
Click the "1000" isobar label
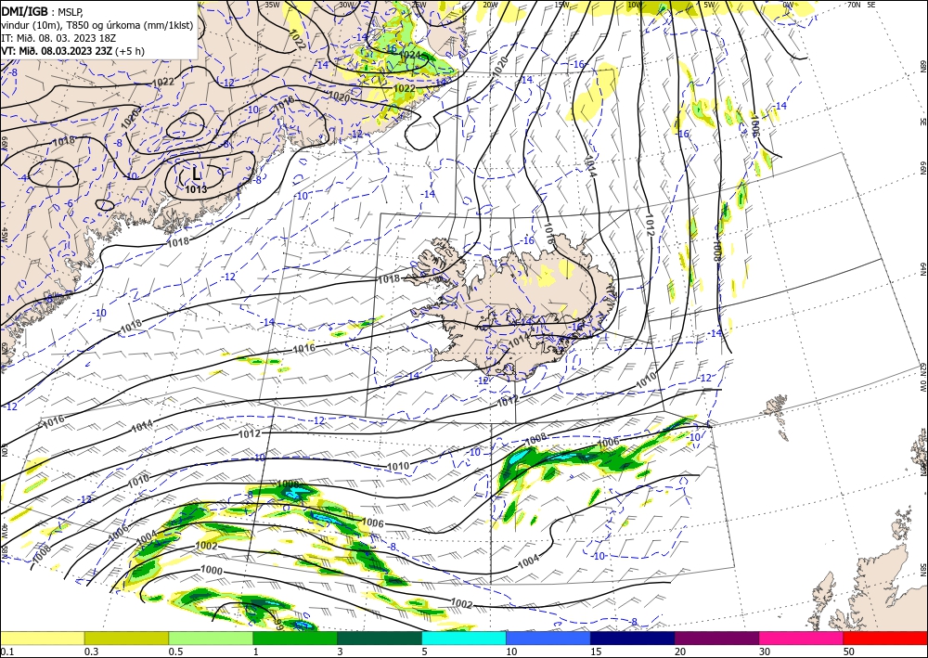[212, 571]
